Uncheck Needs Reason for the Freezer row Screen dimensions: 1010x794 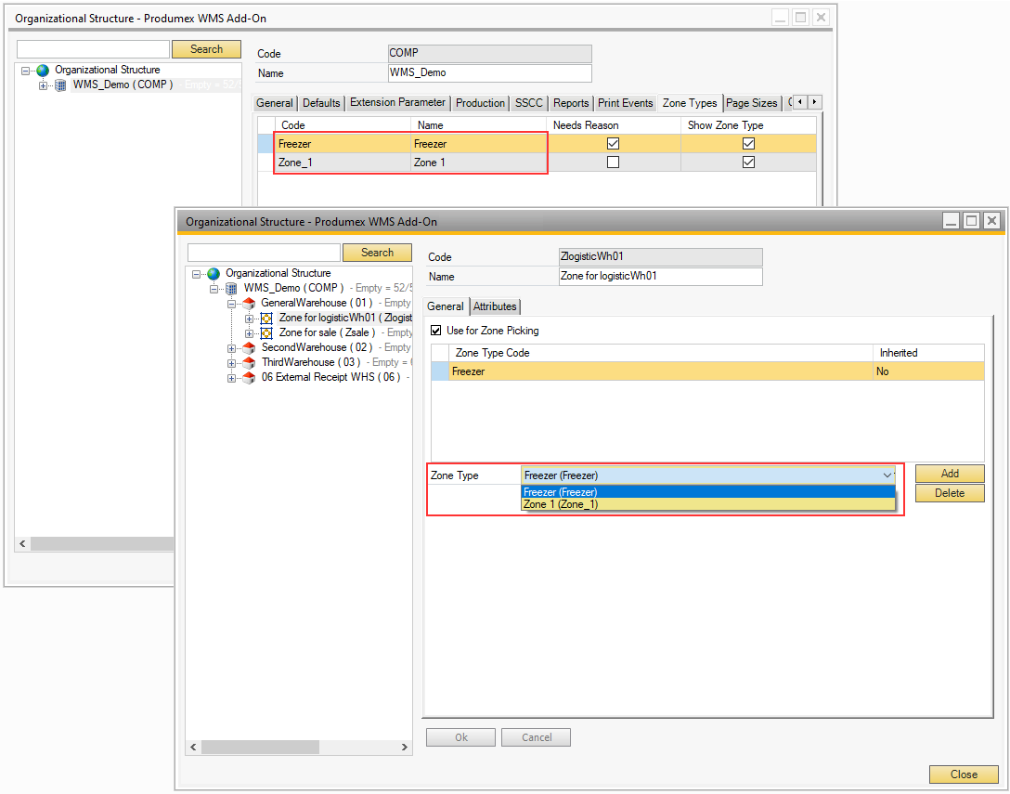click(x=613, y=144)
